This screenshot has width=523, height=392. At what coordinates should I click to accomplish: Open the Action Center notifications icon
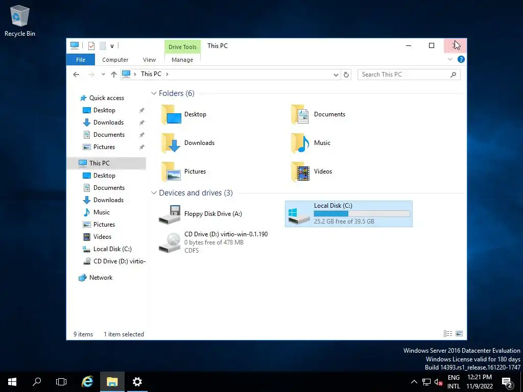(507, 382)
